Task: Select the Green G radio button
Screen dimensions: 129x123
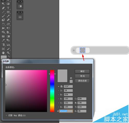Action: tap(59, 103)
